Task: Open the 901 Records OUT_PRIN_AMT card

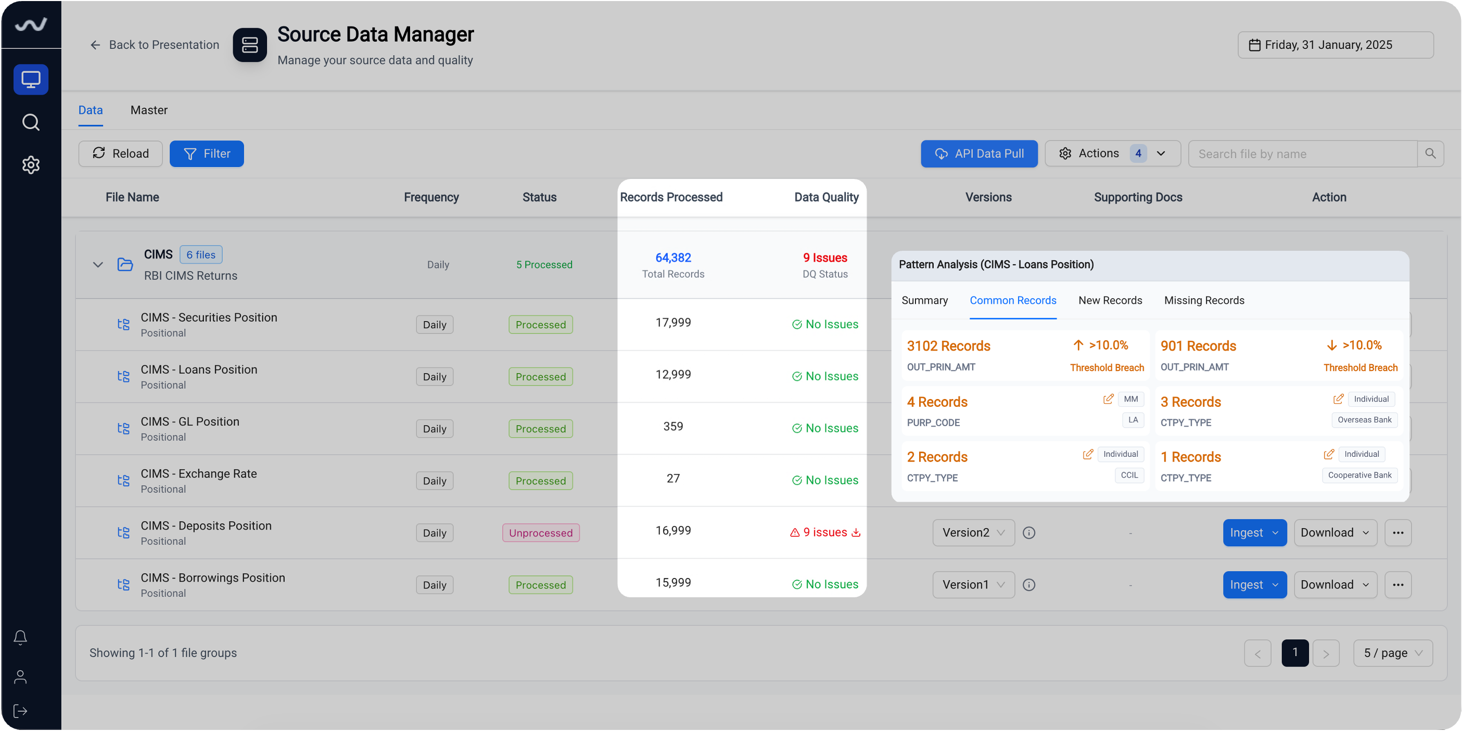Action: coord(1278,356)
